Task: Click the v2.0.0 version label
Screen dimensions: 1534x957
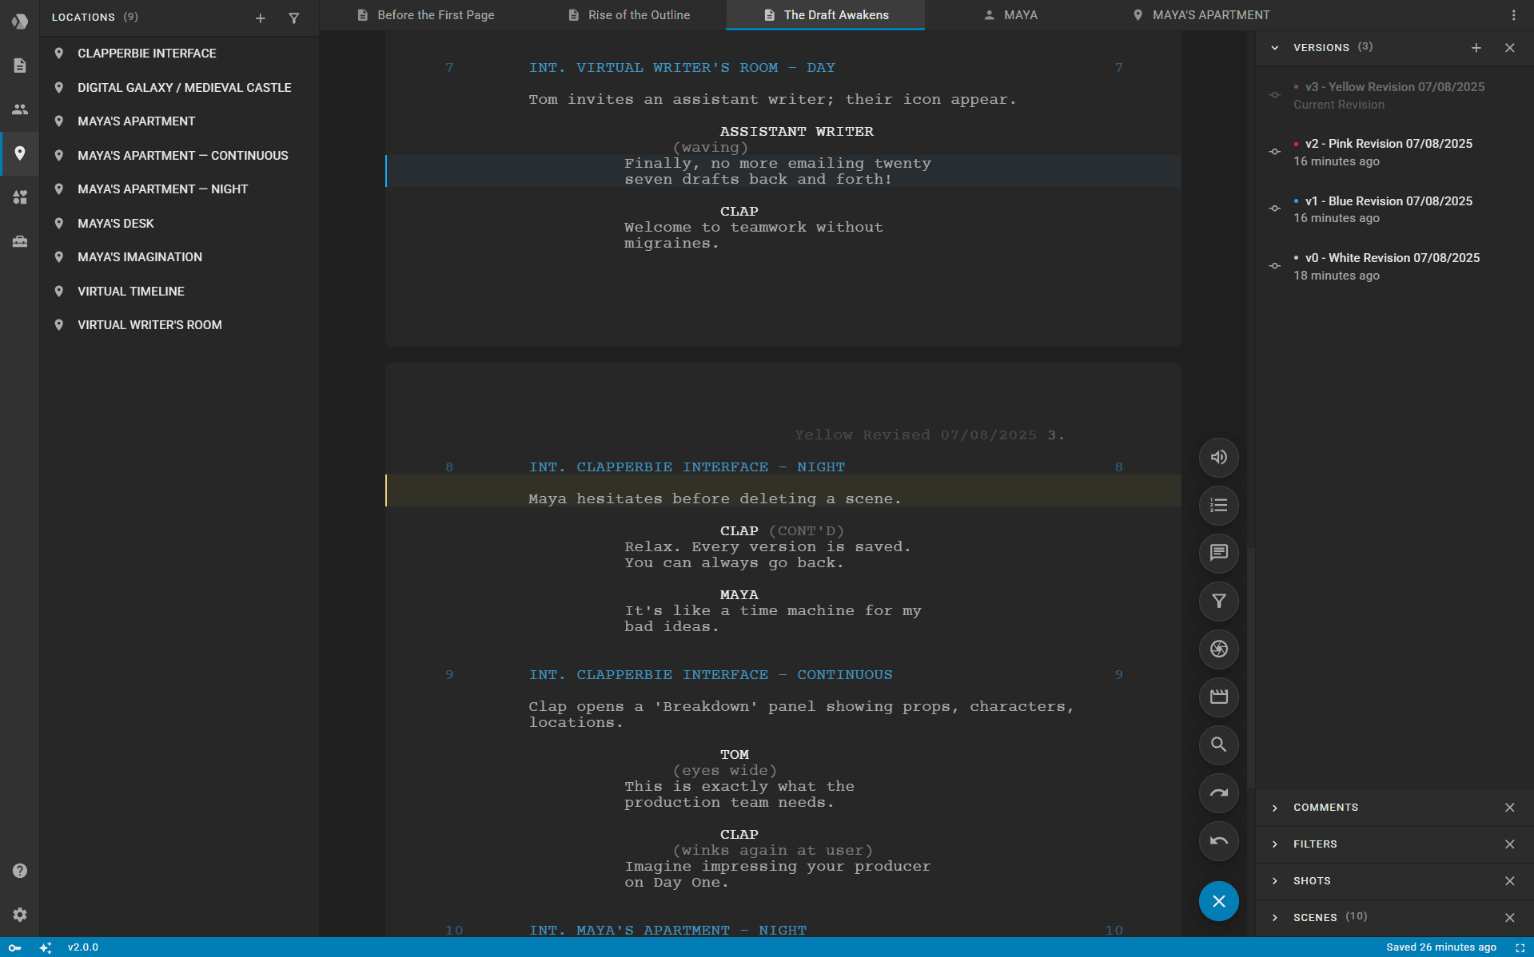Action: pos(83,947)
